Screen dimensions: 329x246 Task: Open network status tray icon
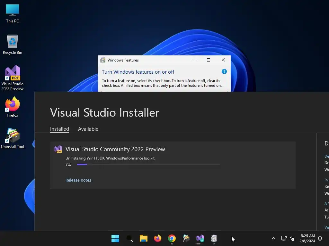[284, 238]
